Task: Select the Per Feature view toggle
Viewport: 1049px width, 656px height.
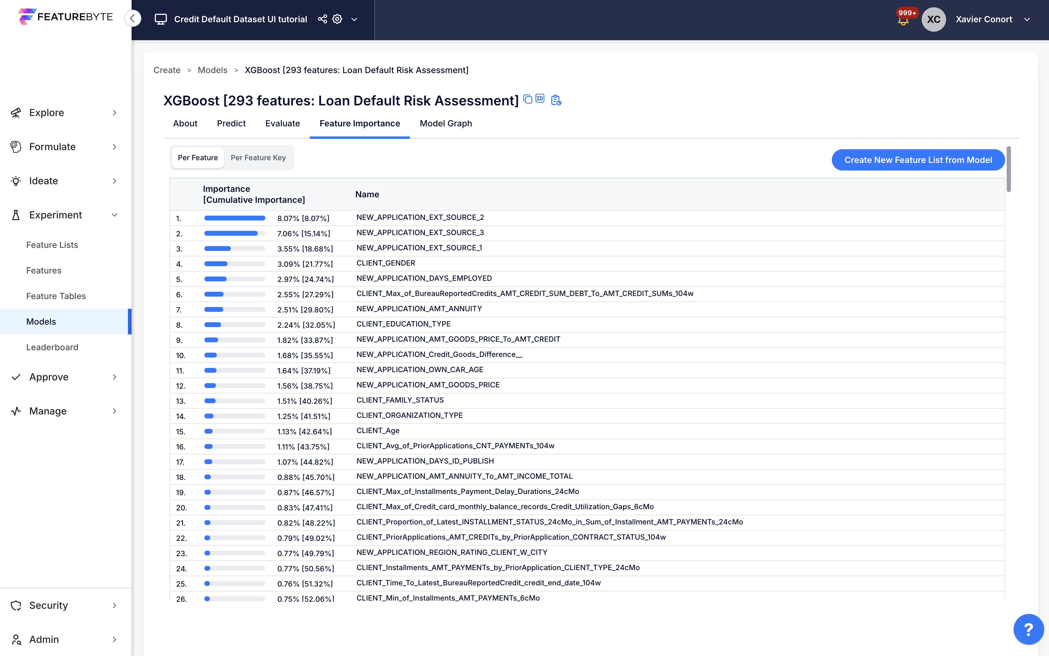Action: [198, 157]
